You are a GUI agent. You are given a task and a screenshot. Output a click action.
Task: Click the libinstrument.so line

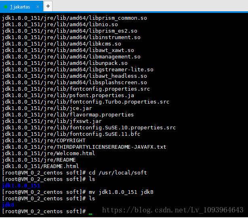pyautogui.click(x=71, y=37)
